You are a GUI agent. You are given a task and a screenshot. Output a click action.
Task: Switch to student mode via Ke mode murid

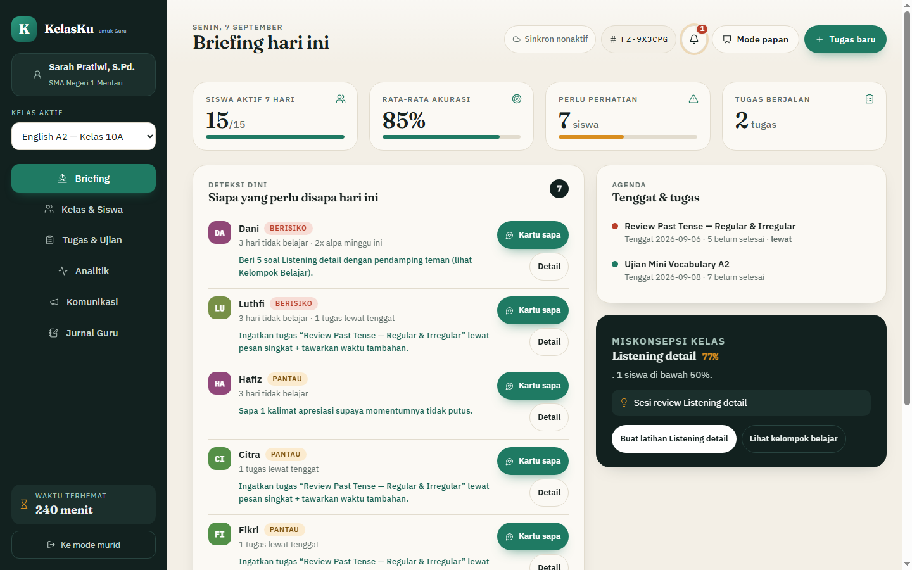point(84,545)
